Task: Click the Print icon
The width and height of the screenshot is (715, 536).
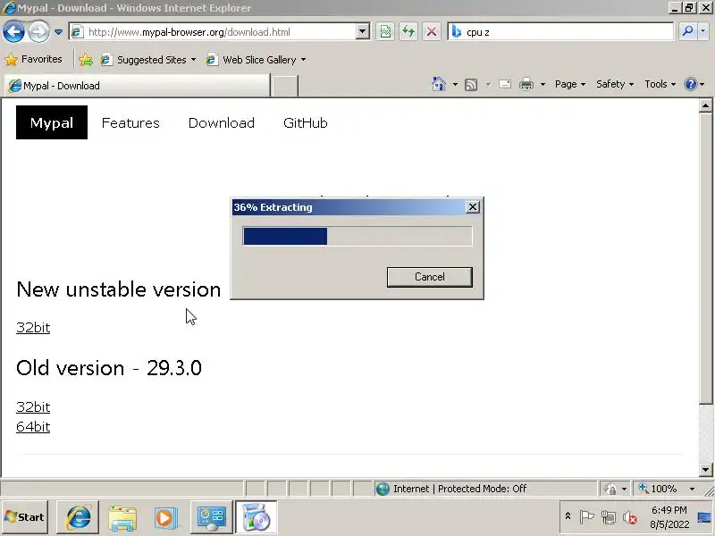Action: click(x=526, y=84)
